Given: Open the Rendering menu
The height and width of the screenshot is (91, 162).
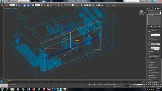Looking at the screenshot, I should pyautogui.click(x=50, y=3).
